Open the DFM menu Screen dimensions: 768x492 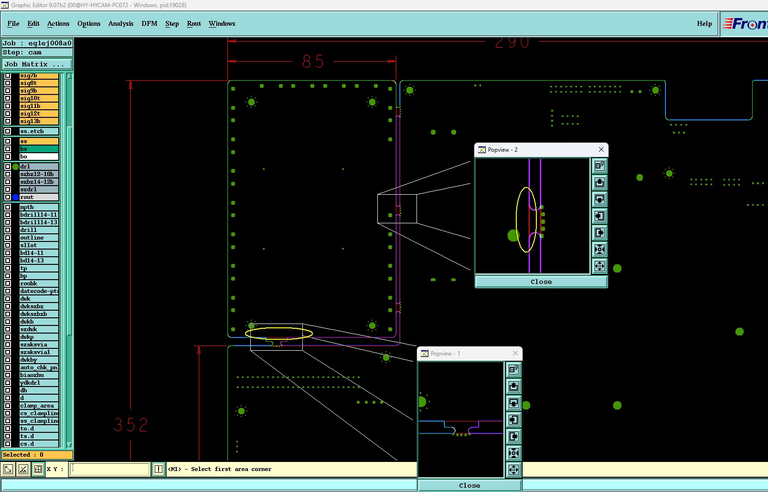pos(149,23)
